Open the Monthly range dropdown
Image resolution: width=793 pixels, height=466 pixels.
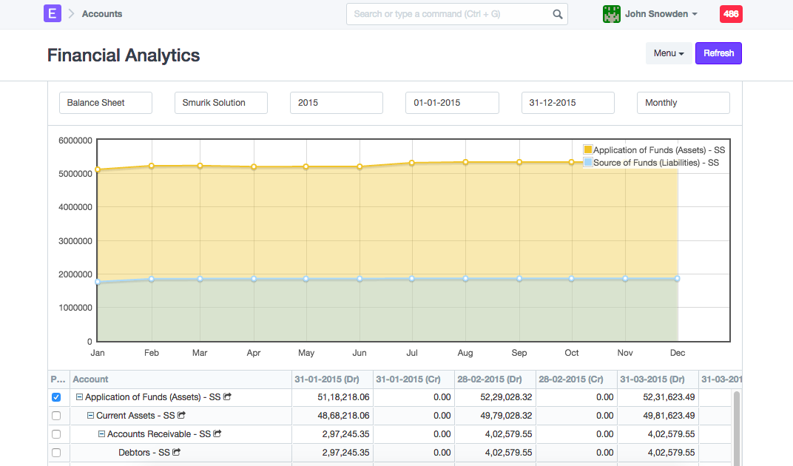tap(683, 103)
